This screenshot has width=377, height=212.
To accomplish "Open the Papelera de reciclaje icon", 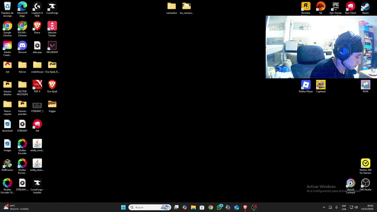I will tap(7, 9).
